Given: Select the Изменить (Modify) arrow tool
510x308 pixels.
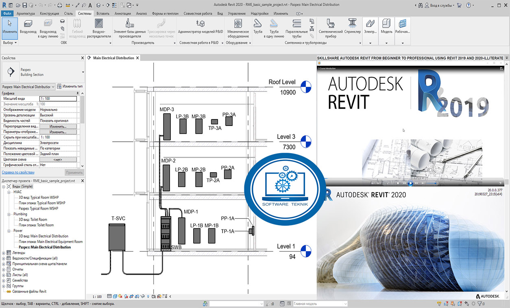Looking at the screenshot, I should (x=10, y=28).
